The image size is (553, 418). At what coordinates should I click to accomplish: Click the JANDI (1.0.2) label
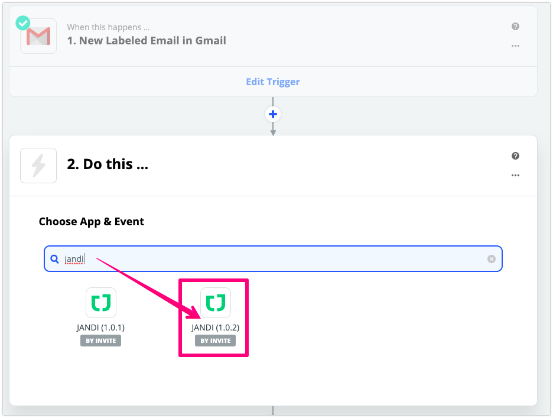216,328
